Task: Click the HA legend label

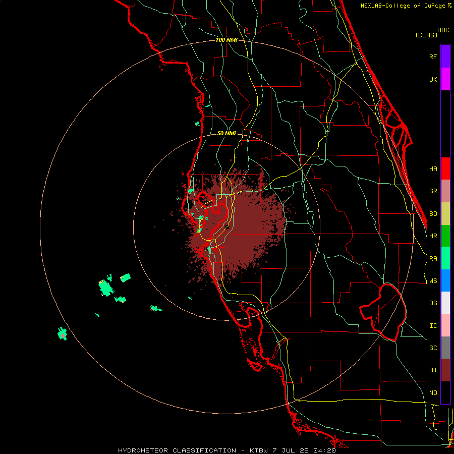Action: (433, 169)
